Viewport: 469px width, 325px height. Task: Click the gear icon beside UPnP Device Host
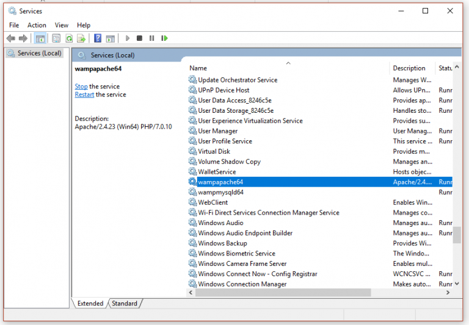click(x=192, y=90)
